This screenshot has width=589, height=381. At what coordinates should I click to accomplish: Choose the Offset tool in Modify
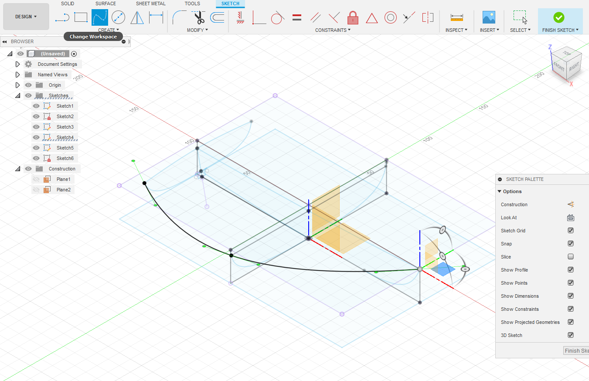217,17
